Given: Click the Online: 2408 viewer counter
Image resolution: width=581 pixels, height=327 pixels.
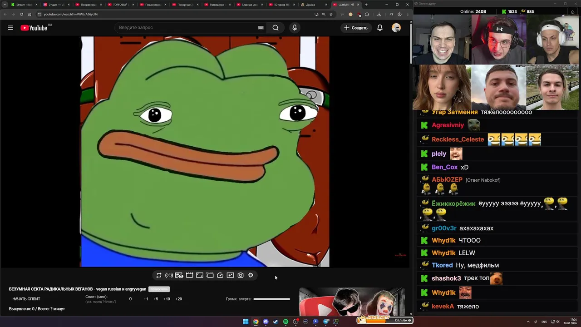Looking at the screenshot, I should click(x=473, y=11).
